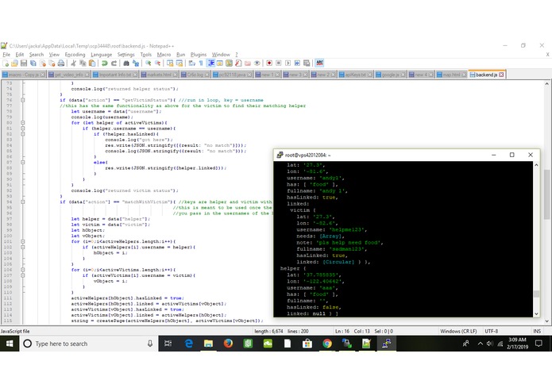Collapse the fold marker at line 107
The image size is (552, 392).
pos(22,275)
